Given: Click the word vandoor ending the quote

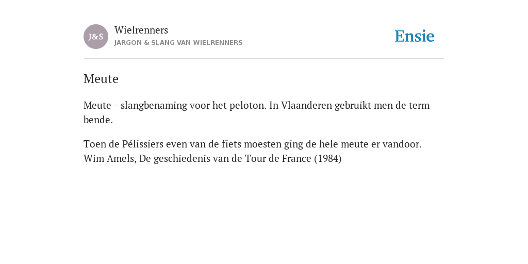Looking at the screenshot, I should point(402,144).
